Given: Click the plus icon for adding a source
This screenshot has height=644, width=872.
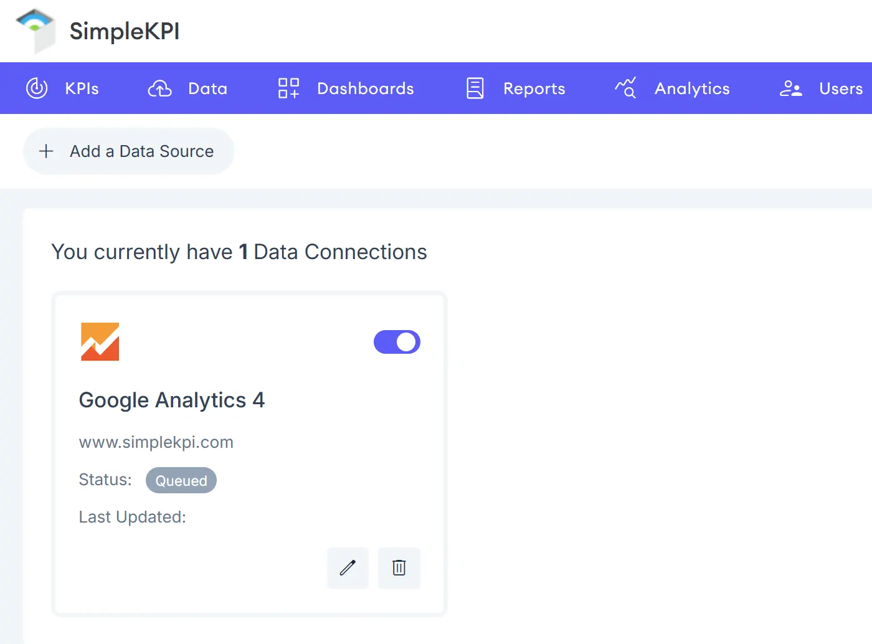Looking at the screenshot, I should [x=46, y=151].
